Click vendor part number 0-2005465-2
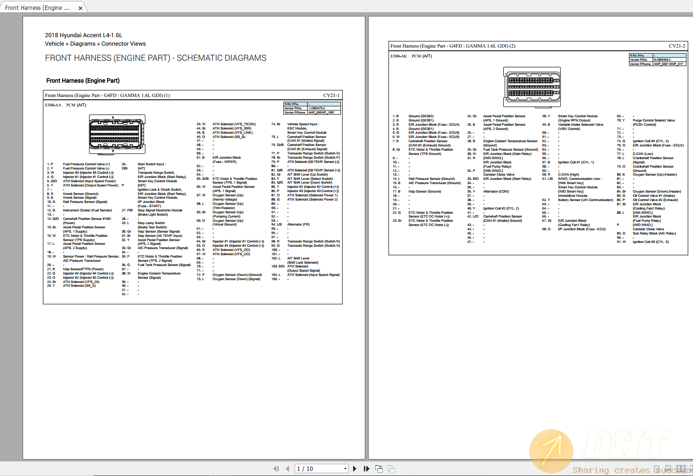Screen dimensions: 693x476 pos(662,60)
